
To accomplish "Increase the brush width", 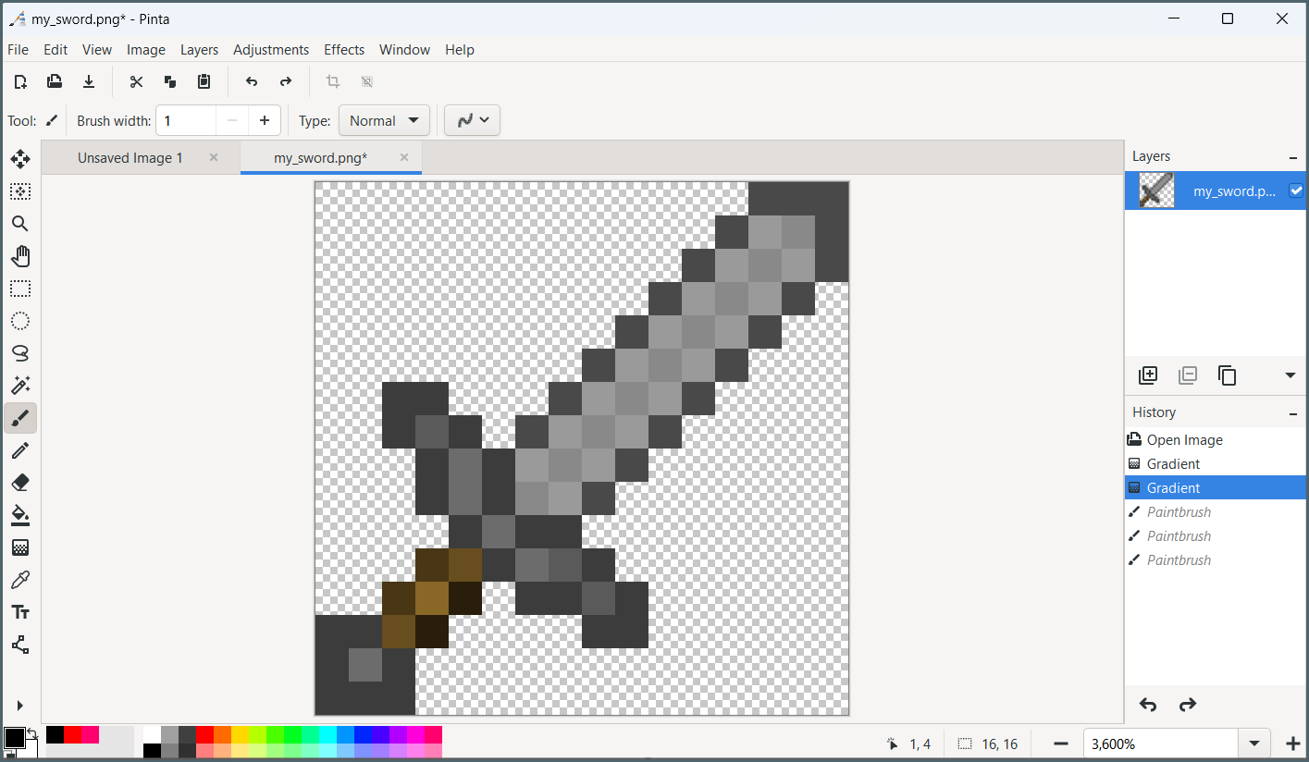I will click(265, 120).
